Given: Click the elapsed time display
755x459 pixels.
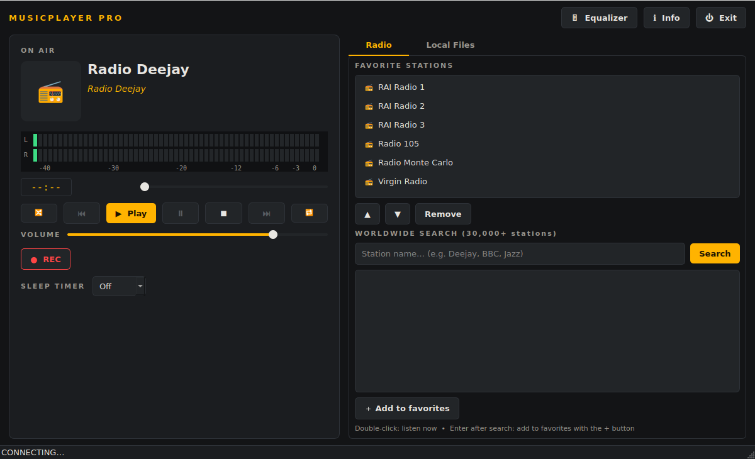Looking at the screenshot, I should 46,187.
